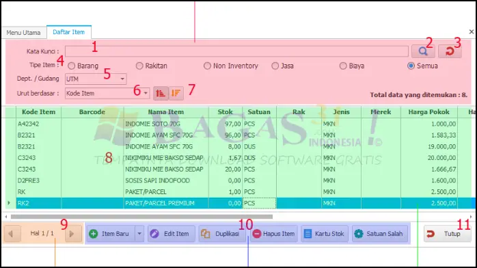This screenshot has width=477, height=268.
Task: Open Kartu Stok card
Action: 325,234
